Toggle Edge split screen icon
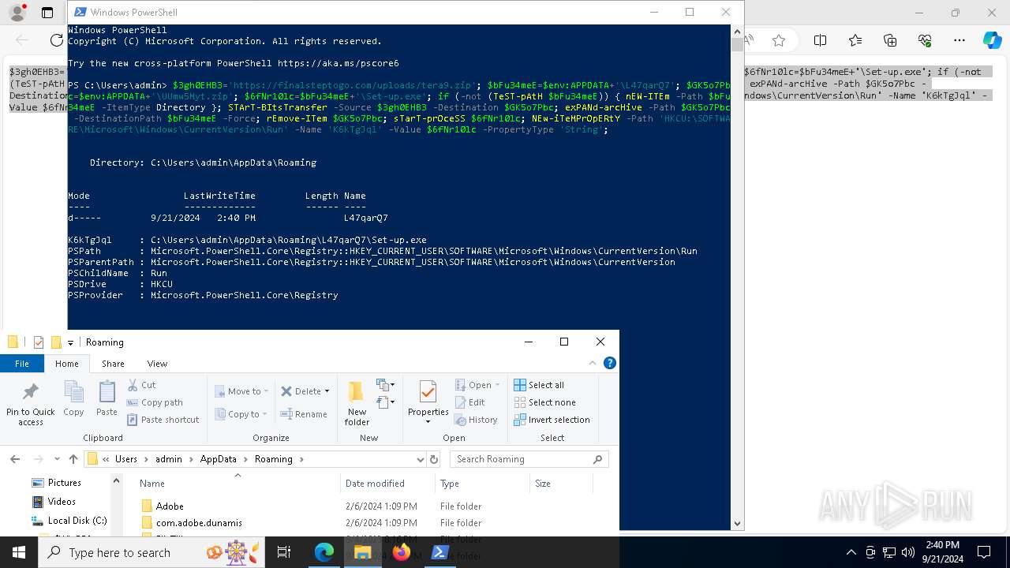The width and height of the screenshot is (1010, 568). (820, 40)
